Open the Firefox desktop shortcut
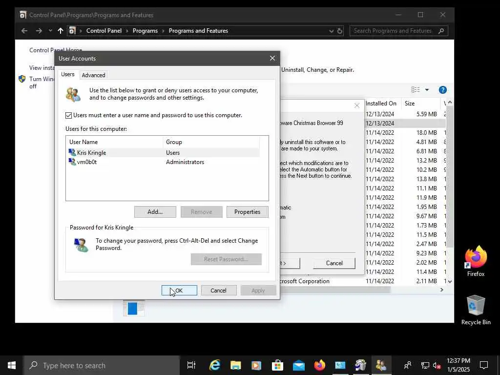This screenshot has width=500, height=375. tap(476, 261)
